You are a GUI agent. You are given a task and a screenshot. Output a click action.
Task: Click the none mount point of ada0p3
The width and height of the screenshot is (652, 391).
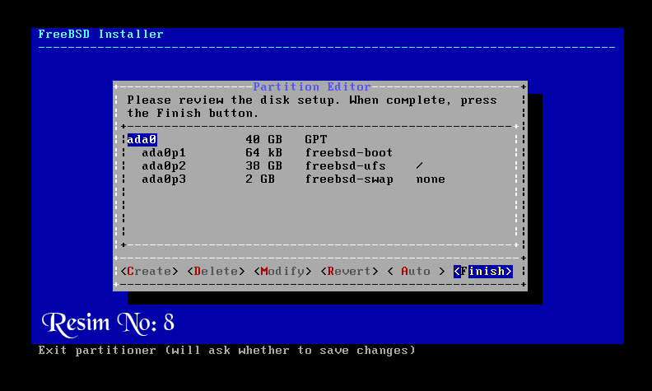pos(431,179)
